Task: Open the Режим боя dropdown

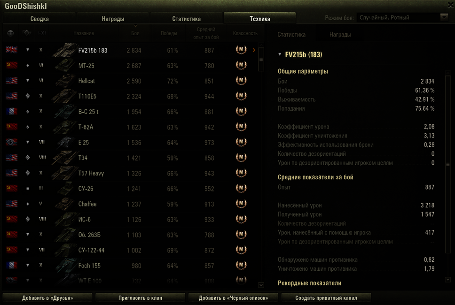Action: coord(403,18)
